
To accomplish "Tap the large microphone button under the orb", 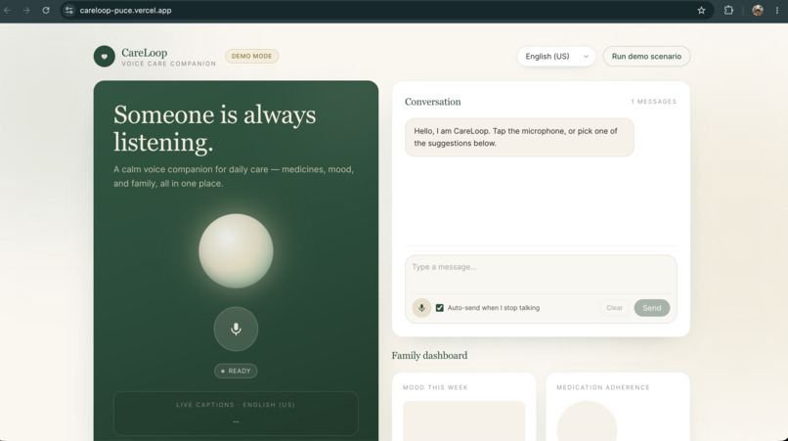I will click(236, 329).
